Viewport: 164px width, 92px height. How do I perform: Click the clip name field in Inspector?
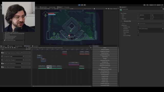coord(142,9)
